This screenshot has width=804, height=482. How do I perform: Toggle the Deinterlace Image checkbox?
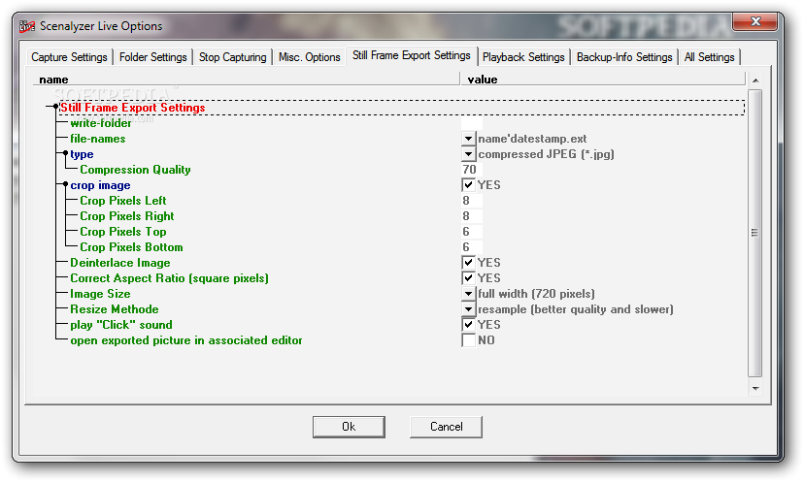[468, 263]
